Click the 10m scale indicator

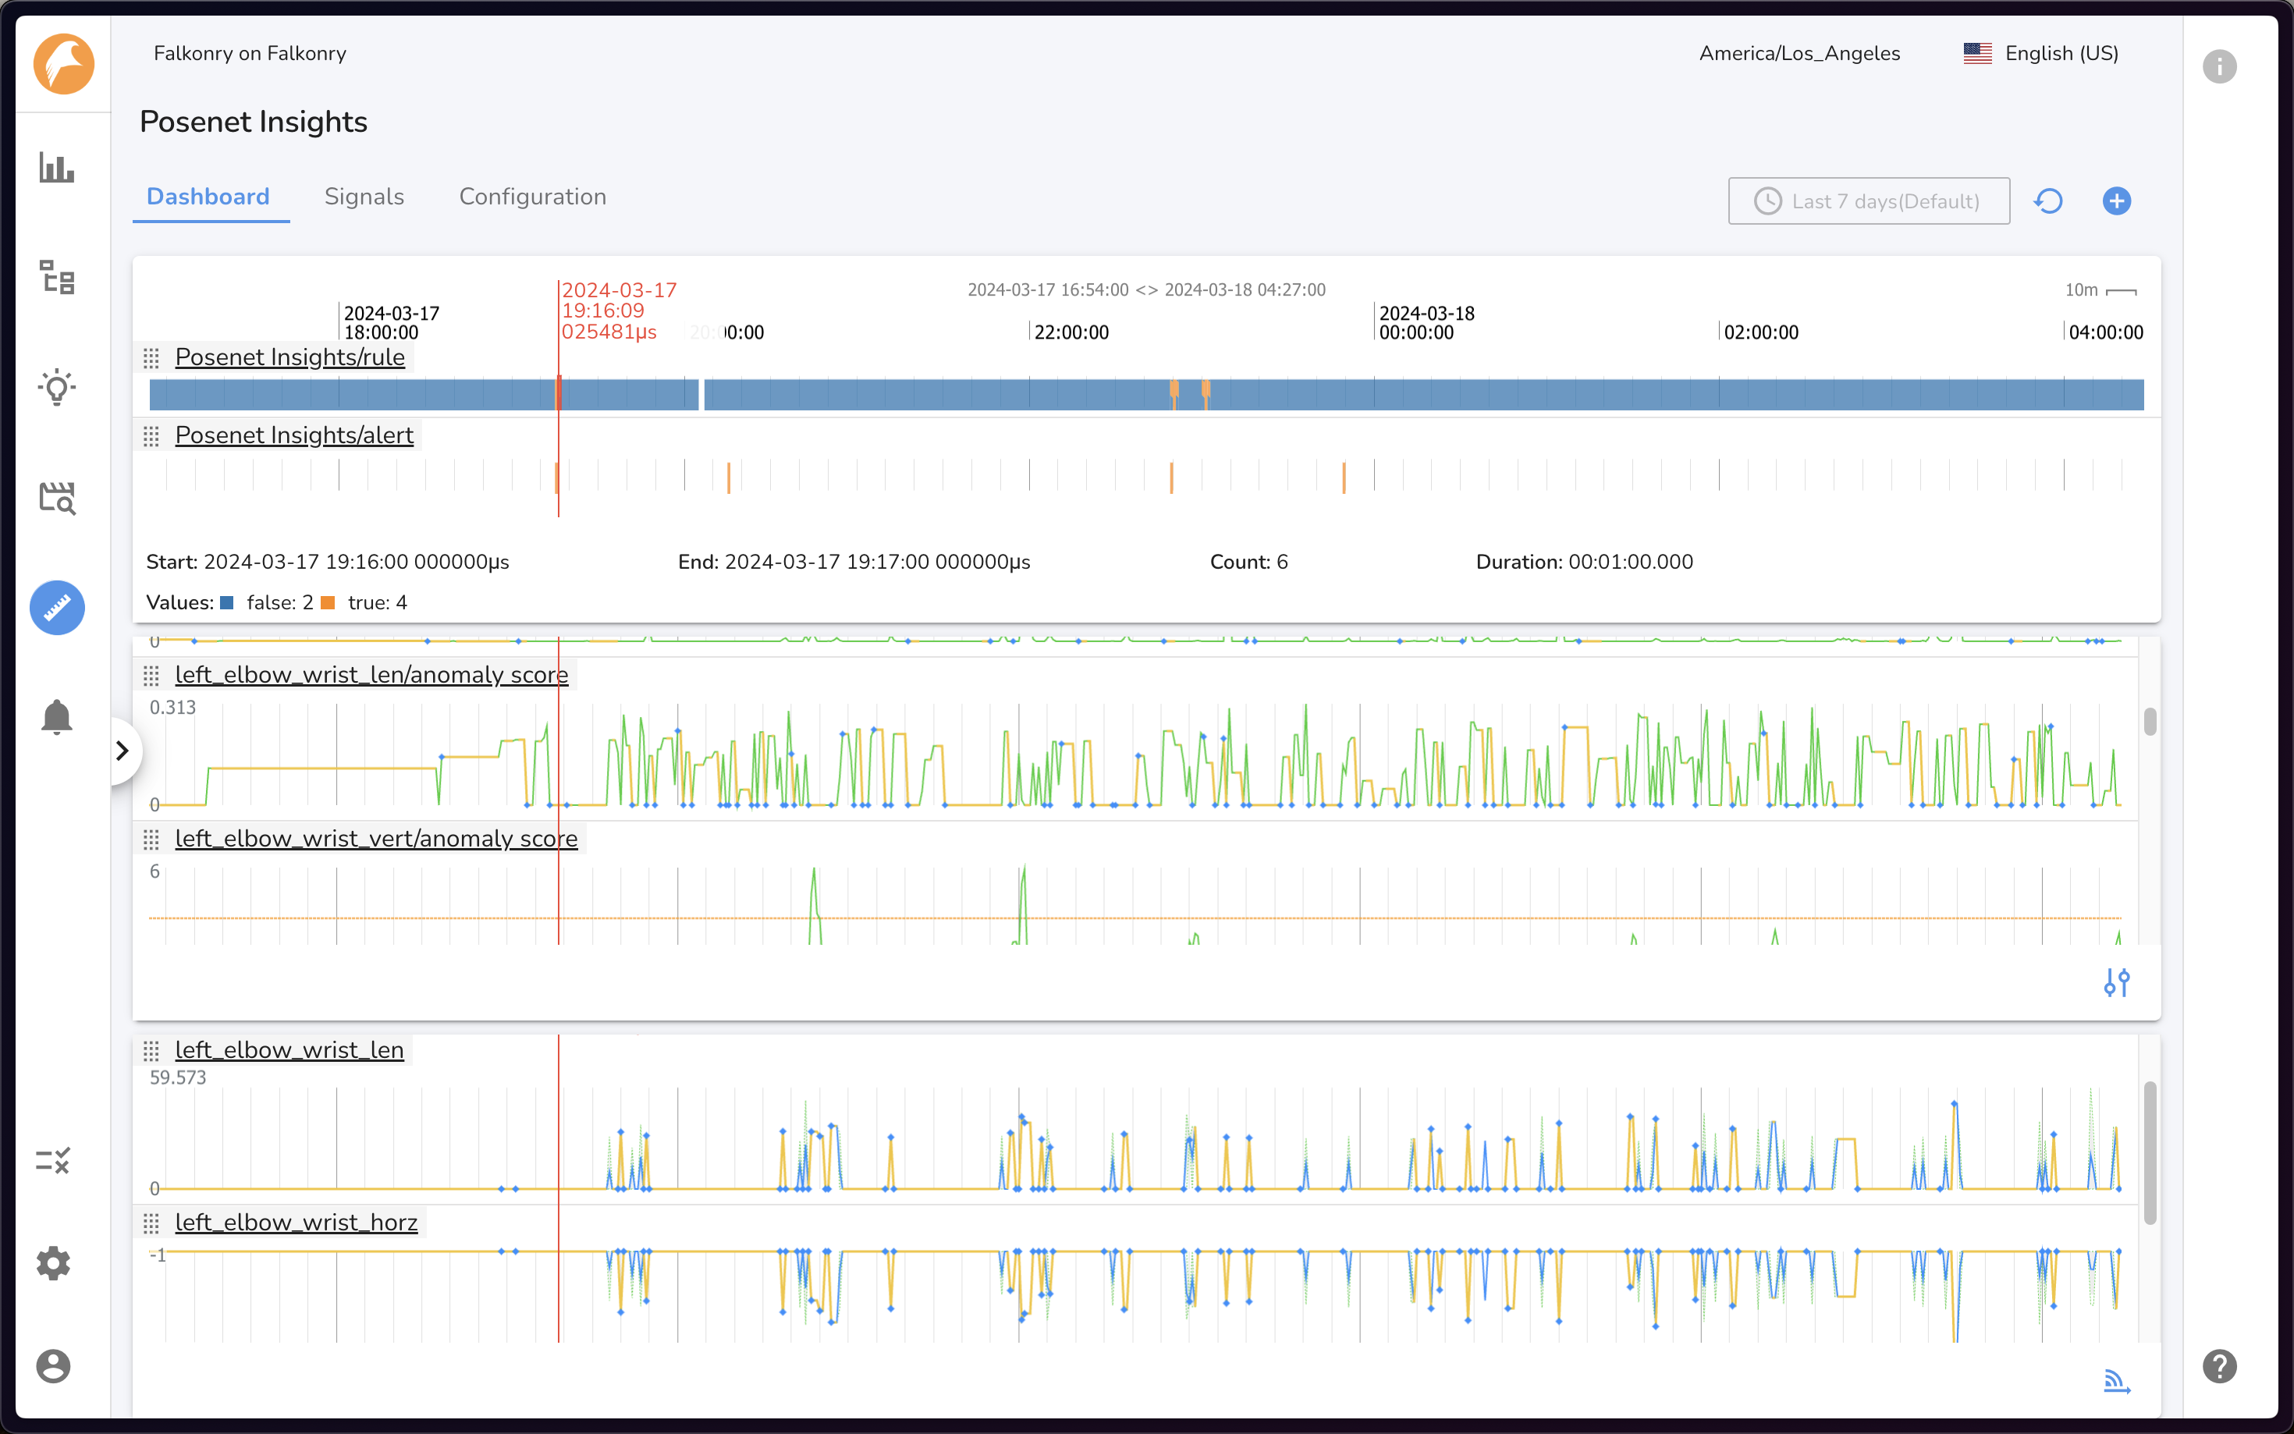pyautogui.click(x=2100, y=290)
